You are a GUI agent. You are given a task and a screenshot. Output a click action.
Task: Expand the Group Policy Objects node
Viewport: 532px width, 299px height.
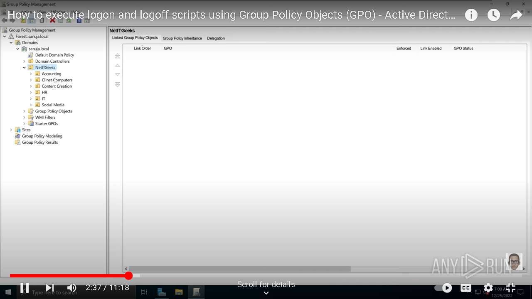[x=24, y=111]
